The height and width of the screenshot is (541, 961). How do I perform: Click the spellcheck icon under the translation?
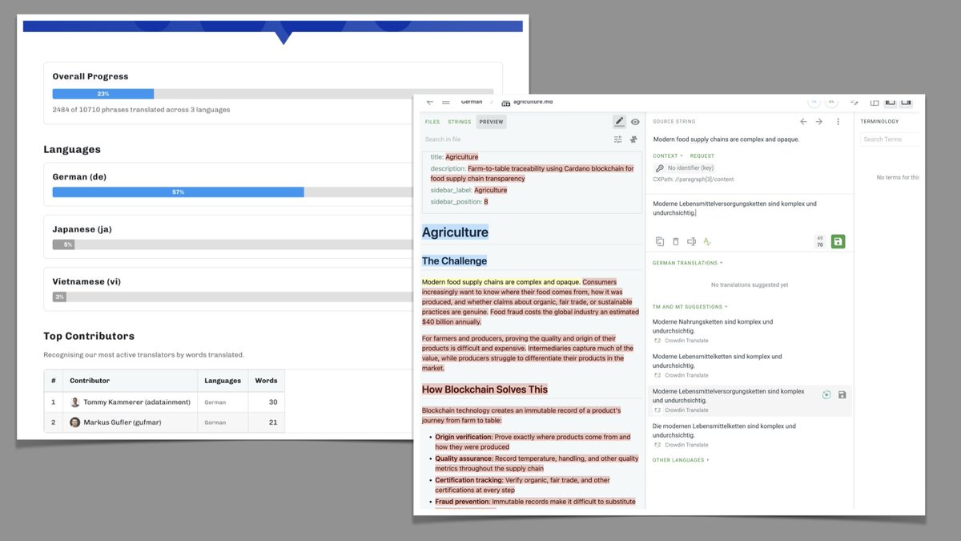point(707,241)
